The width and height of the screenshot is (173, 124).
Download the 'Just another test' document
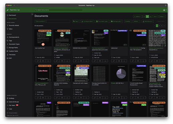point(48,61)
